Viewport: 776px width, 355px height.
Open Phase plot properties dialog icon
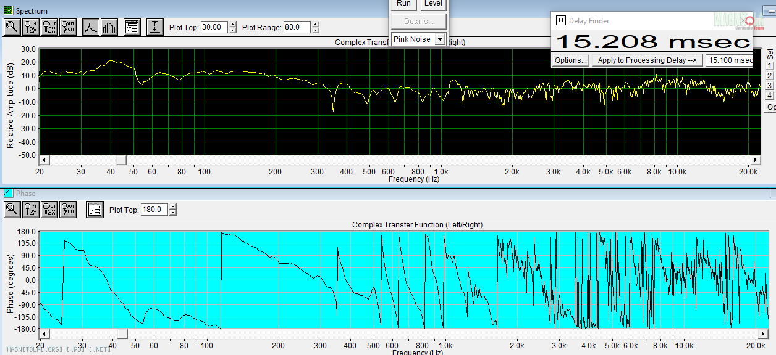[x=95, y=210]
